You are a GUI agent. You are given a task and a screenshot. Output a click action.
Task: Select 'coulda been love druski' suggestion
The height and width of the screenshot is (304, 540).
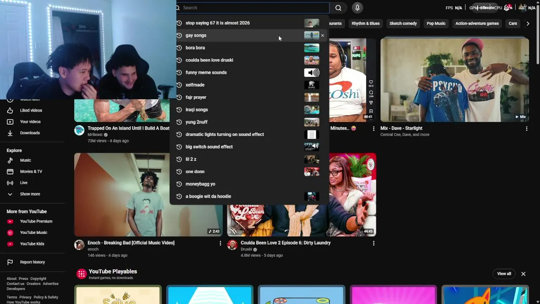249,60
